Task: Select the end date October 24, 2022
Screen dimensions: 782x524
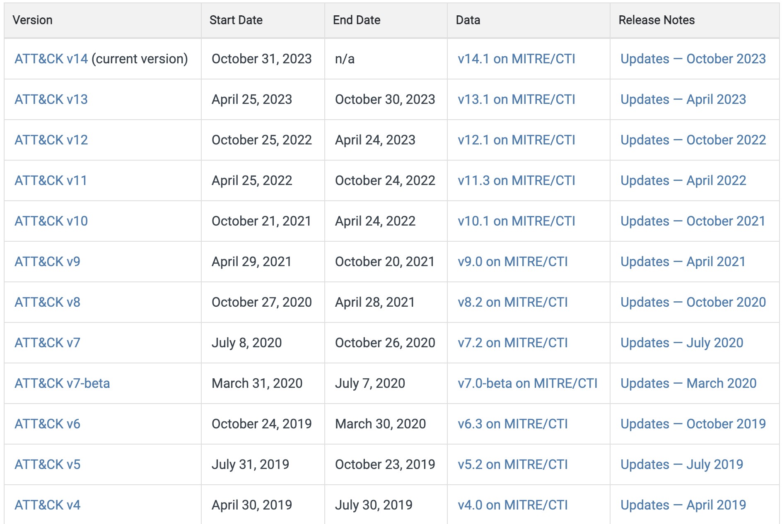Action: point(385,180)
